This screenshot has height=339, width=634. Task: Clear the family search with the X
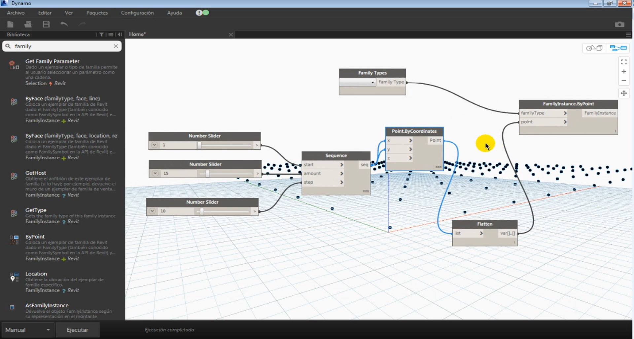point(116,46)
